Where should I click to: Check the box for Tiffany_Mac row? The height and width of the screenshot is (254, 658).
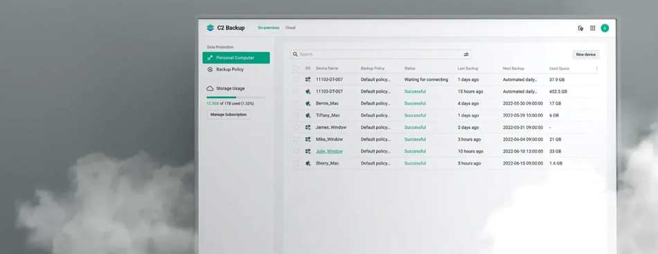click(x=296, y=116)
